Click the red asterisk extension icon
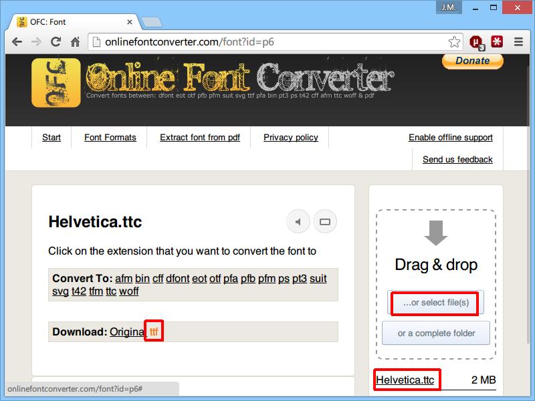This screenshot has height=401, width=535. pos(497,41)
